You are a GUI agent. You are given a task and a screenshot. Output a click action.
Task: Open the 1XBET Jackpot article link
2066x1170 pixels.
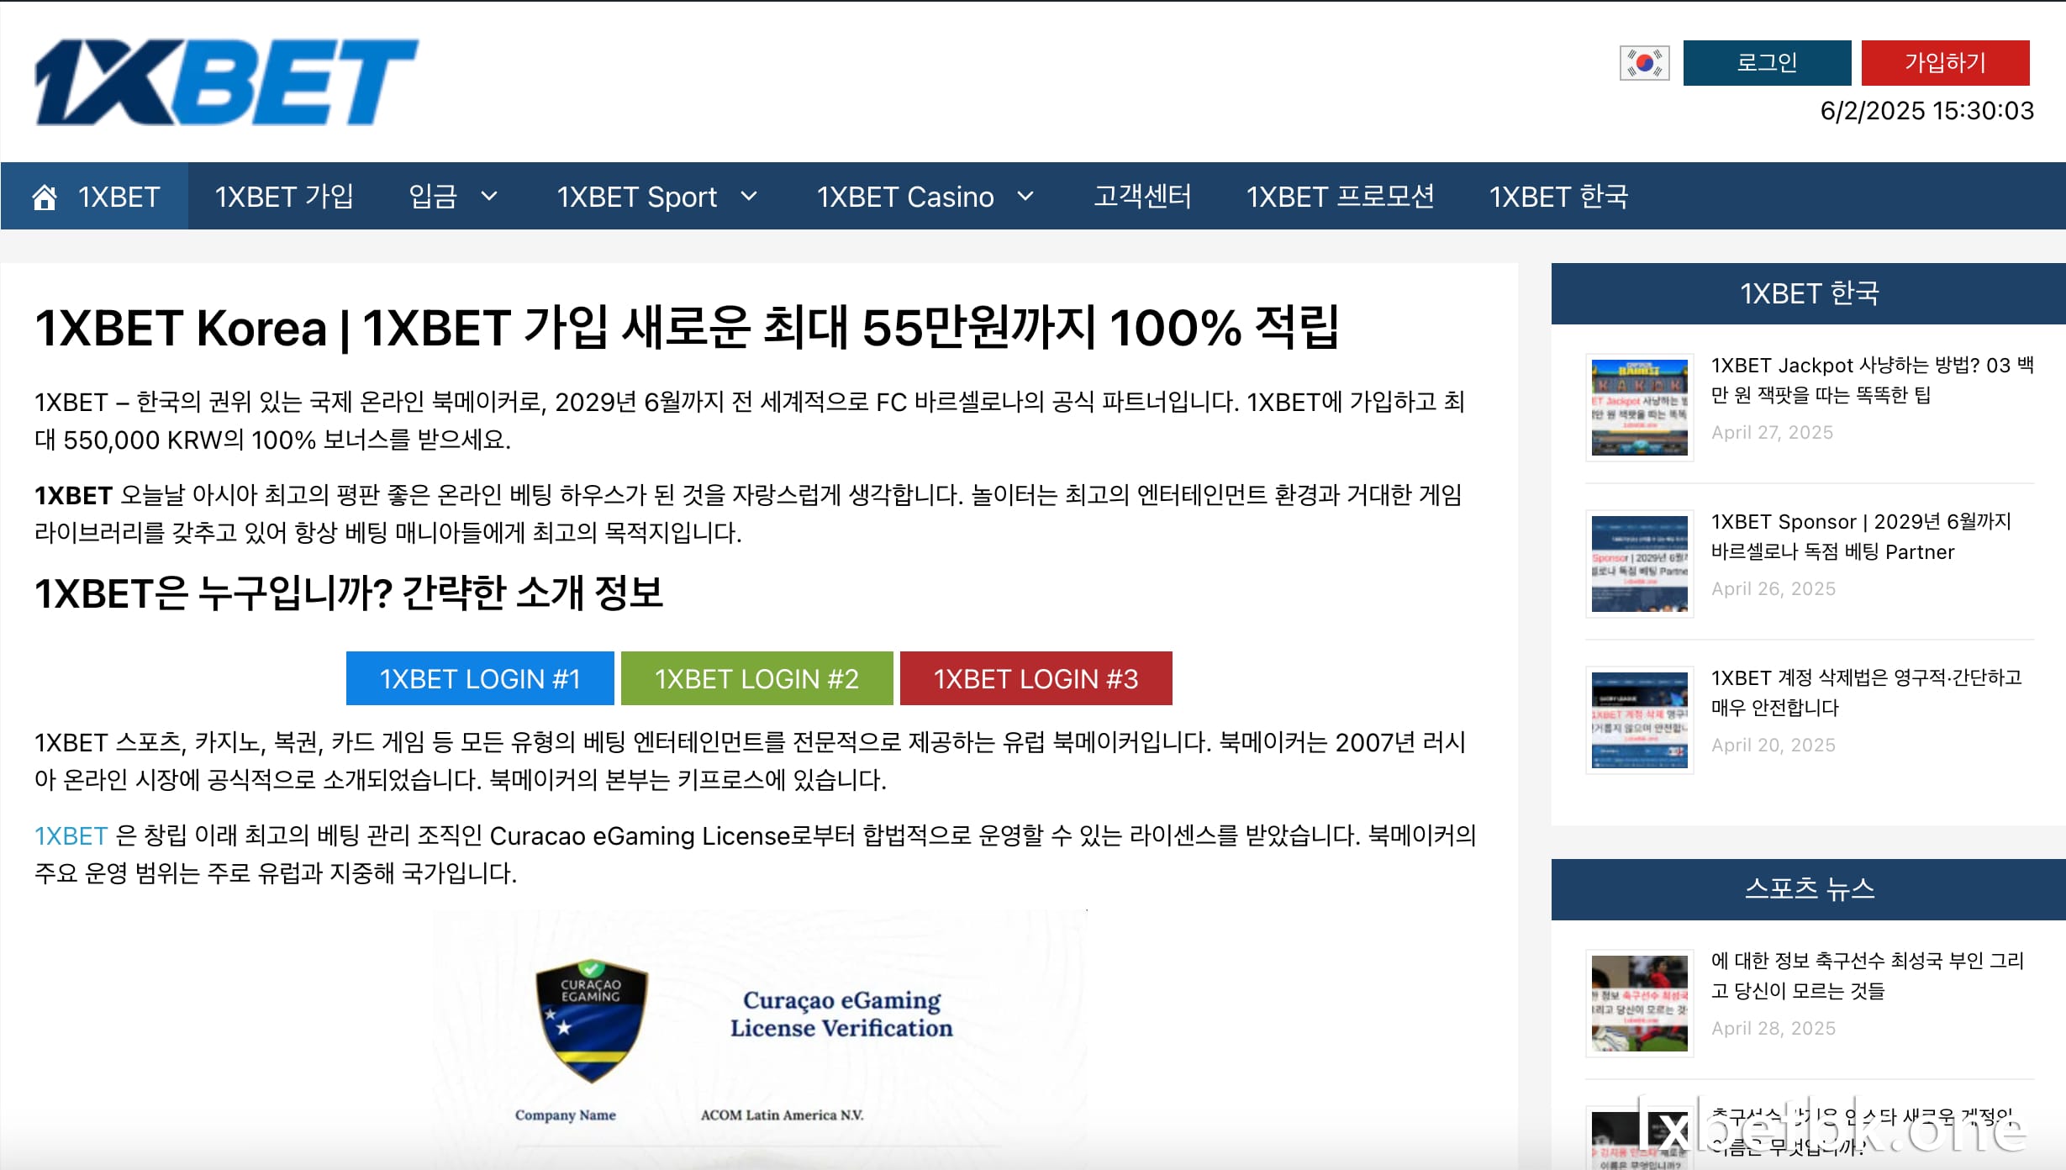click(x=1872, y=380)
